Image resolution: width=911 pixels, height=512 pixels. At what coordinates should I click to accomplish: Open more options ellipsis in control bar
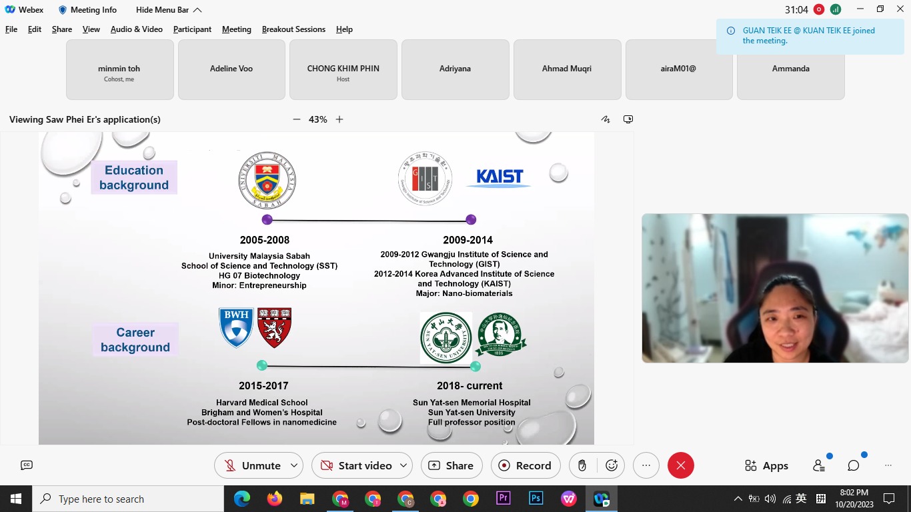(646, 465)
